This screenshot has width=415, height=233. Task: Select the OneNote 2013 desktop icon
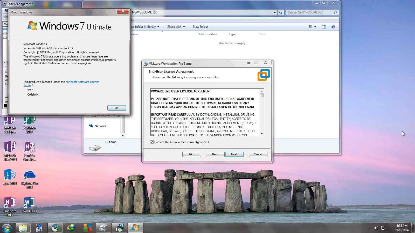click(x=10, y=207)
